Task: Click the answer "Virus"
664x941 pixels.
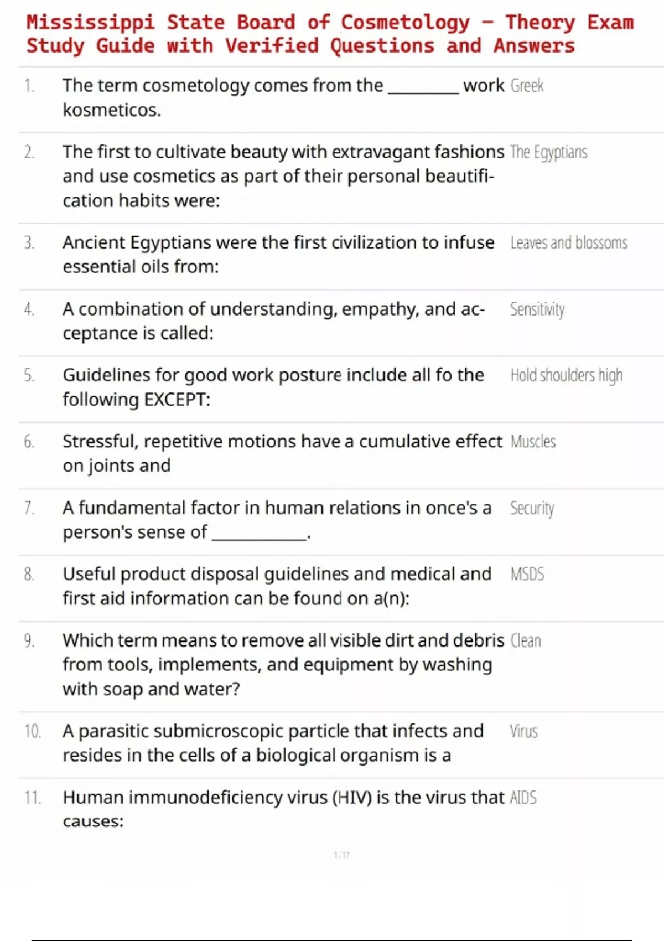Action: (x=523, y=731)
